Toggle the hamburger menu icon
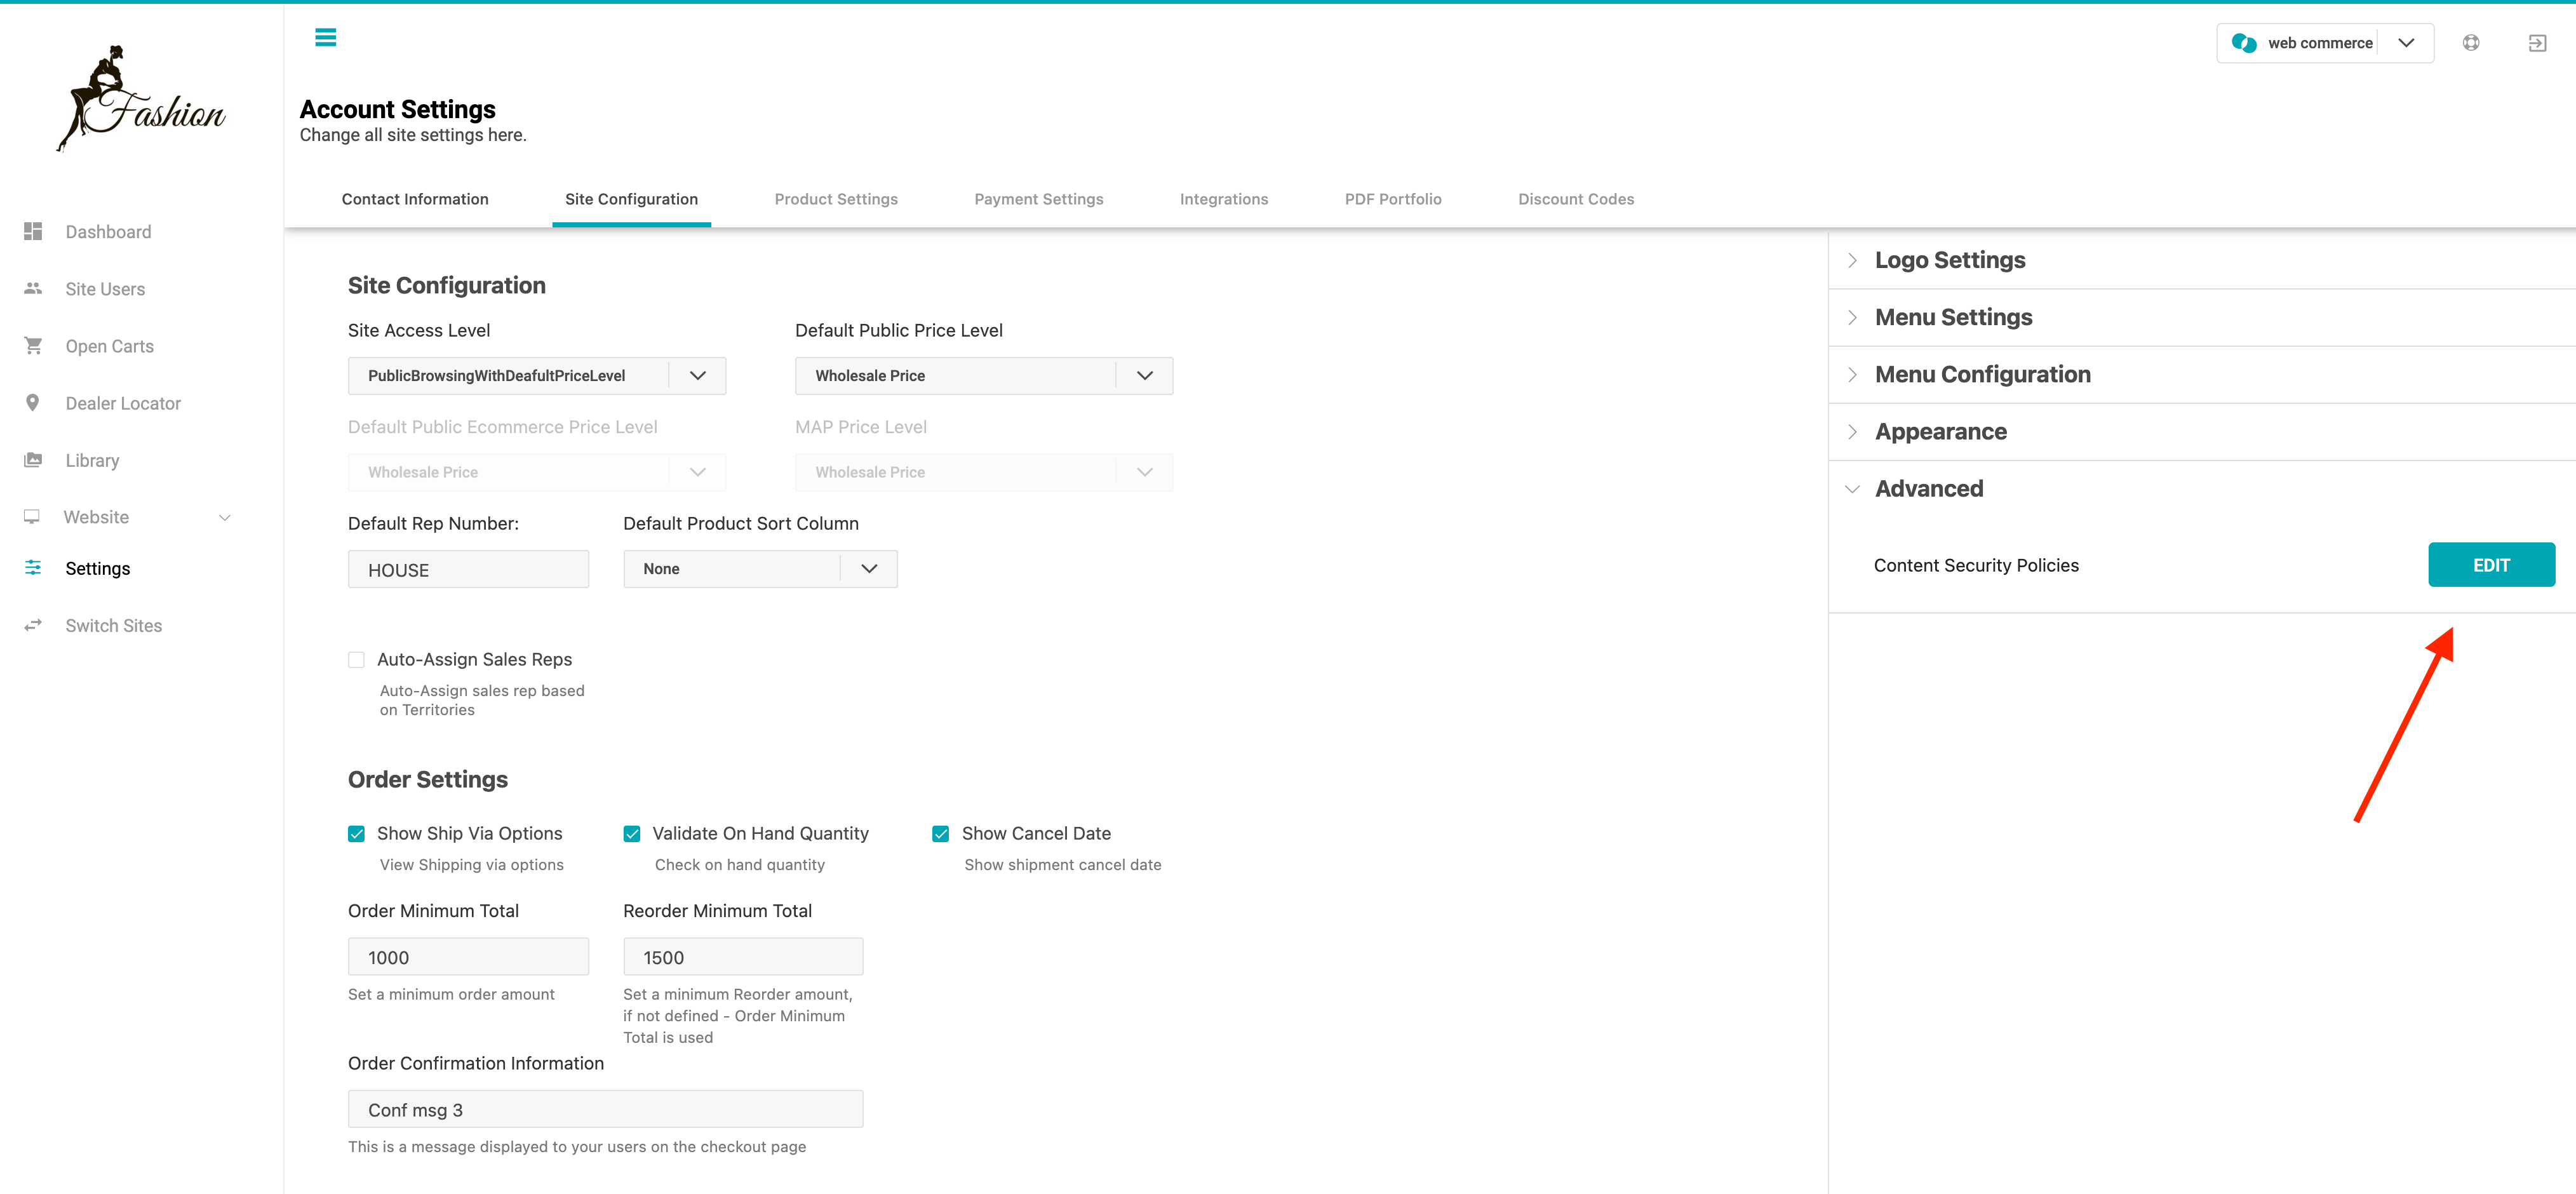Screen dimensions: 2576x1194 tap(325, 37)
